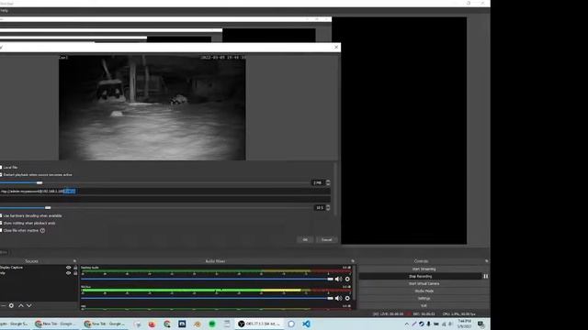Image resolution: width=588 pixels, height=330 pixels.
Task: Toggle Restart playback when source becomes active
Action: [x=1, y=175]
